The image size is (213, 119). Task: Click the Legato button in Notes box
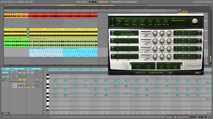tap(14, 76)
